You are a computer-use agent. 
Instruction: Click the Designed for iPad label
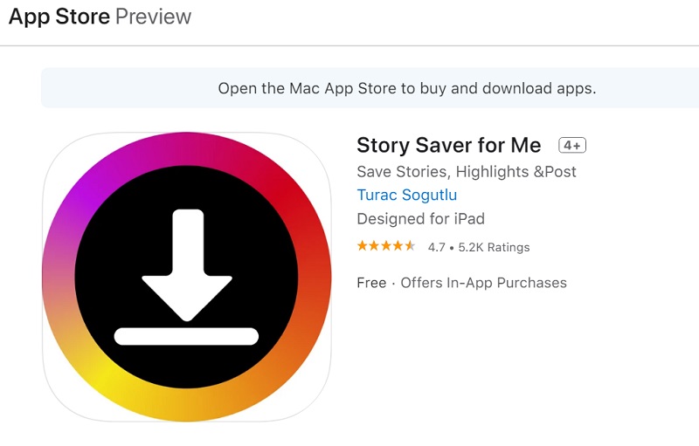click(x=420, y=219)
